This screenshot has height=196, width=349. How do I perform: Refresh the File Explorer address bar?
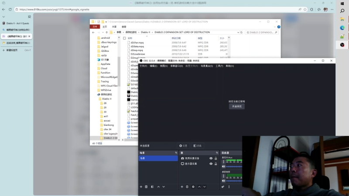(x=241, y=32)
